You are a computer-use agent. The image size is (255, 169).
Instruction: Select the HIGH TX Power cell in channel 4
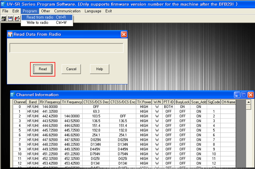click(x=144, y=125)
